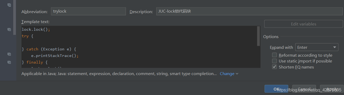The height and width of the screenshot is (95, 344).
Task: Click the bottom-most copy icon in left gutter
Action: (x=9, y=62)
